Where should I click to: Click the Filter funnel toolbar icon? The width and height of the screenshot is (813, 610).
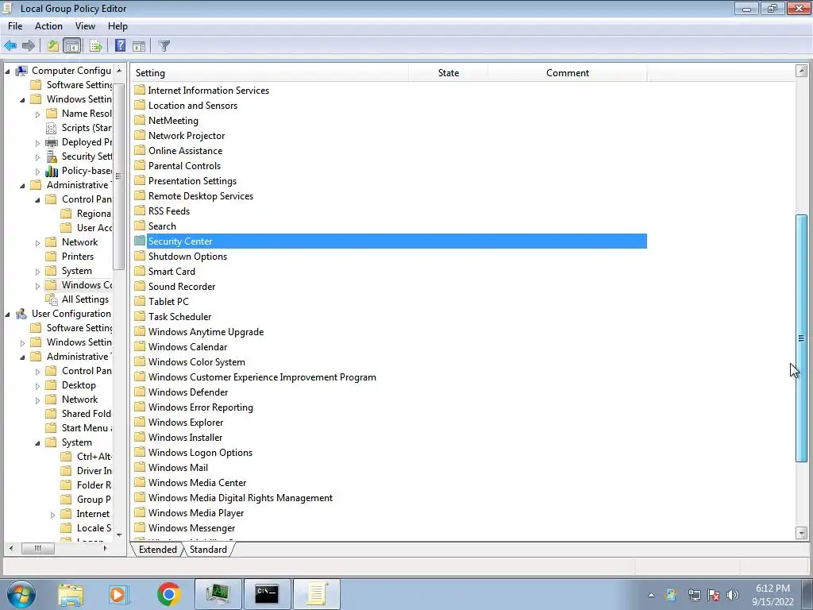pos(164,45)
